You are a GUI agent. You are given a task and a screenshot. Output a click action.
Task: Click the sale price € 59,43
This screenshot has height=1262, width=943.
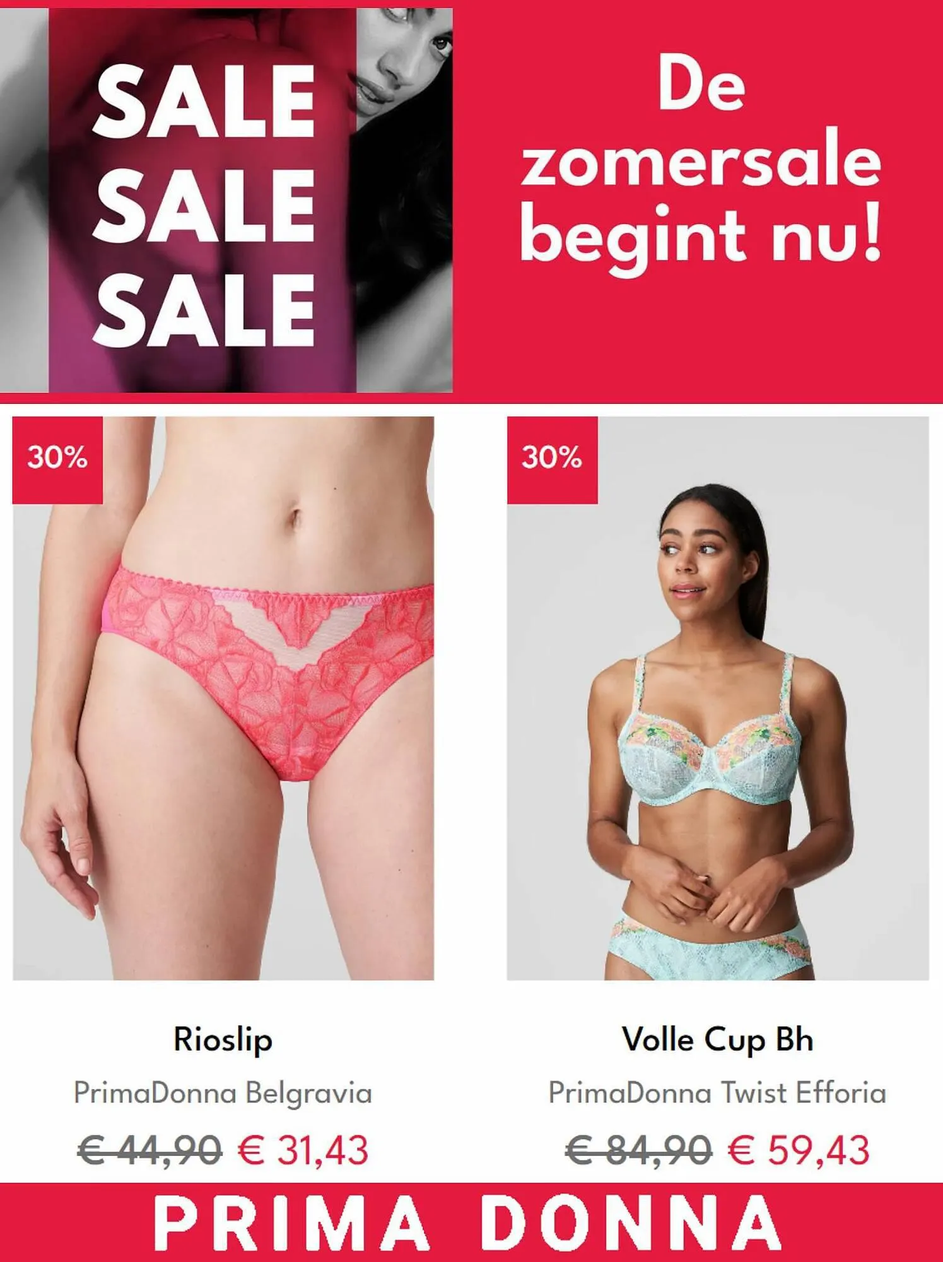pos(799,1150)
